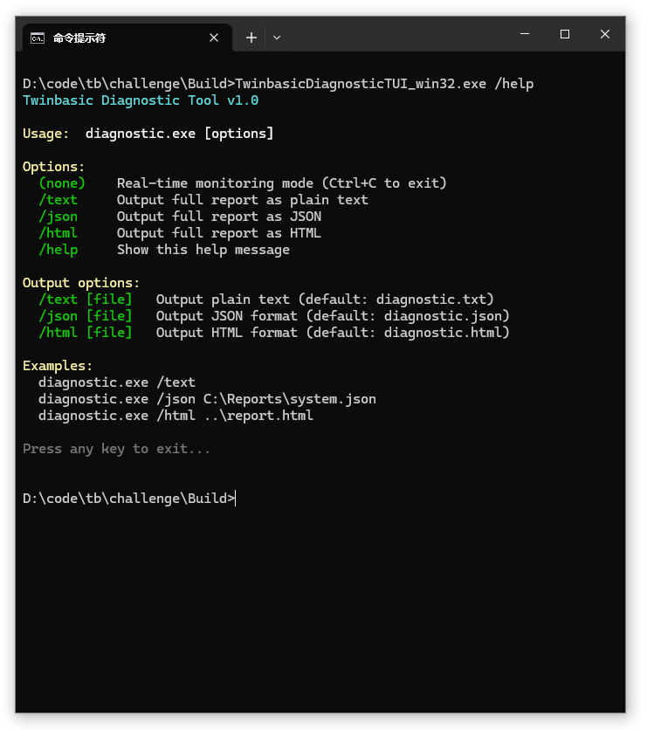Viewport: 647px width, 730px height.
Task: Click the "/json [file]" output option
Action: (x=85, y=316)
